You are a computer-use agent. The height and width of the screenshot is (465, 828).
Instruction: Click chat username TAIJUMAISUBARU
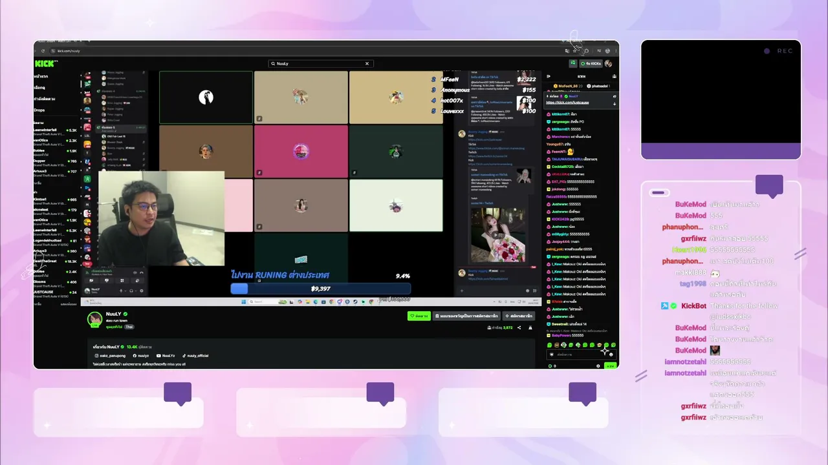coord(567,159)
